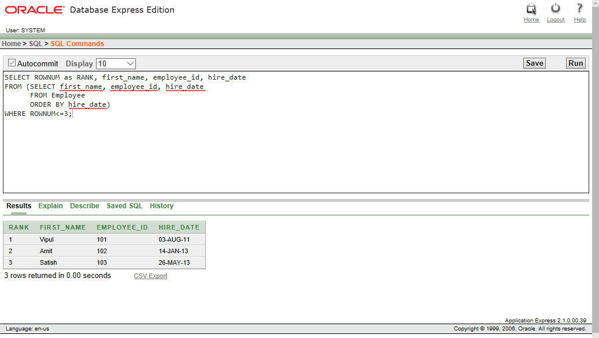Click hire date 14-JAN-13
The width and height of the screenshot is (599, 338).
(x=173, y=251)
